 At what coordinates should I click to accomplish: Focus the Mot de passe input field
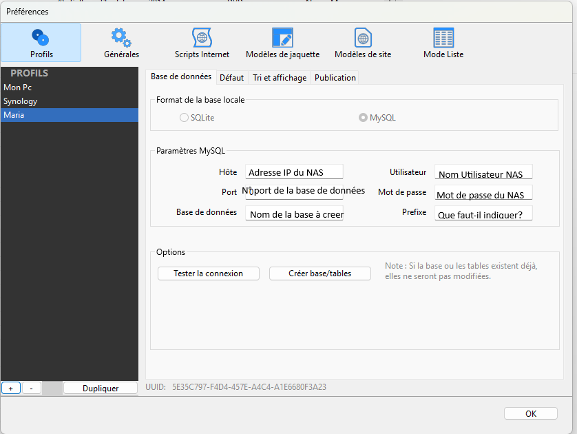(483, 192)
